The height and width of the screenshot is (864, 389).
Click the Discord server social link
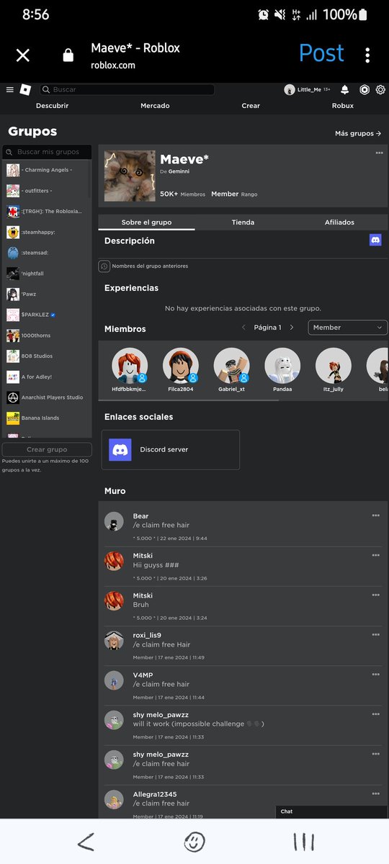tap(171, 450)
